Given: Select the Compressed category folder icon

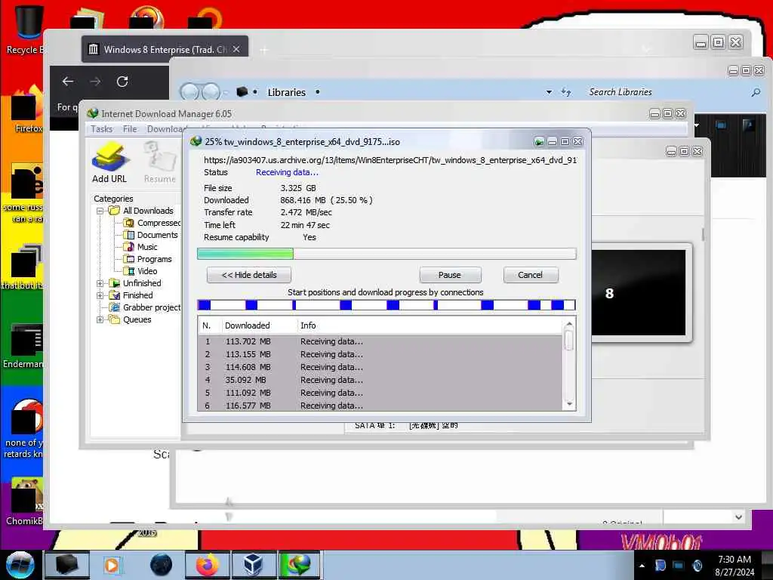Looking at the screenshot, I should [129, 223].
